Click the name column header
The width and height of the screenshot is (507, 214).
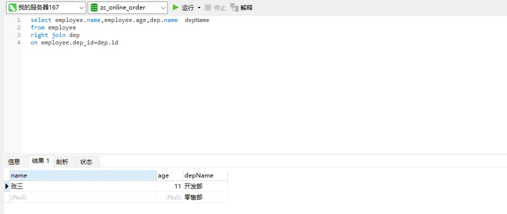[x=83, y=175]
